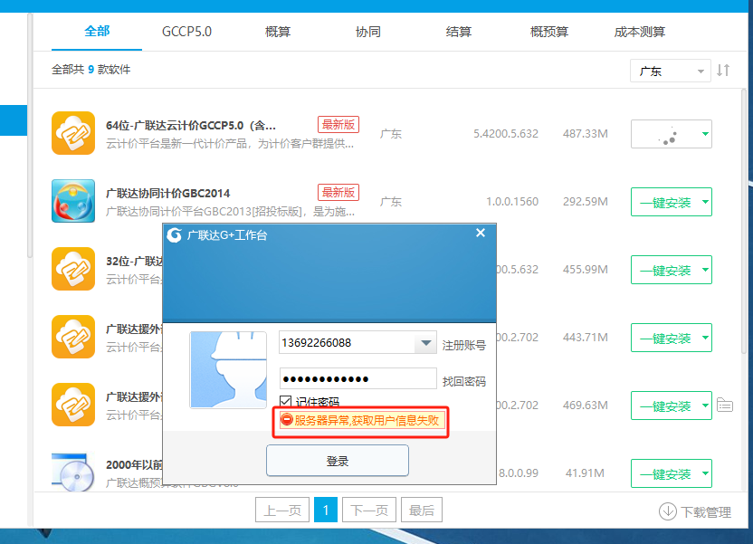This screenshot has width=753, height=544.
Task: Click size text 292.59M
Action: (586, 201)
